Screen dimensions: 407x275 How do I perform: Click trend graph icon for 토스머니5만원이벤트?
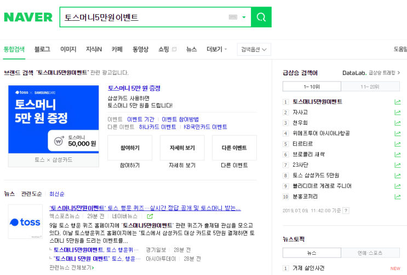tap(397, 102)
